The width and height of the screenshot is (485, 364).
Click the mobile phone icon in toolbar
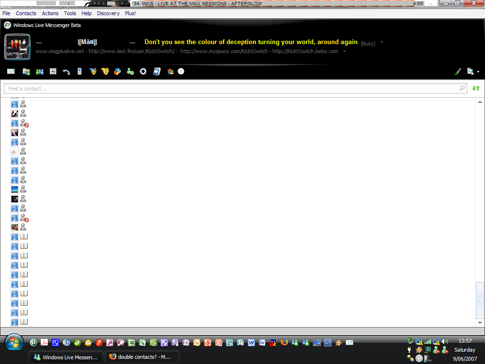pos(80,72)
